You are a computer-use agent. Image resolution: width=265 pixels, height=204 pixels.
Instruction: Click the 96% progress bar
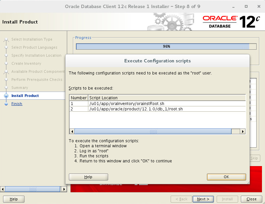(x=166, y=46)
